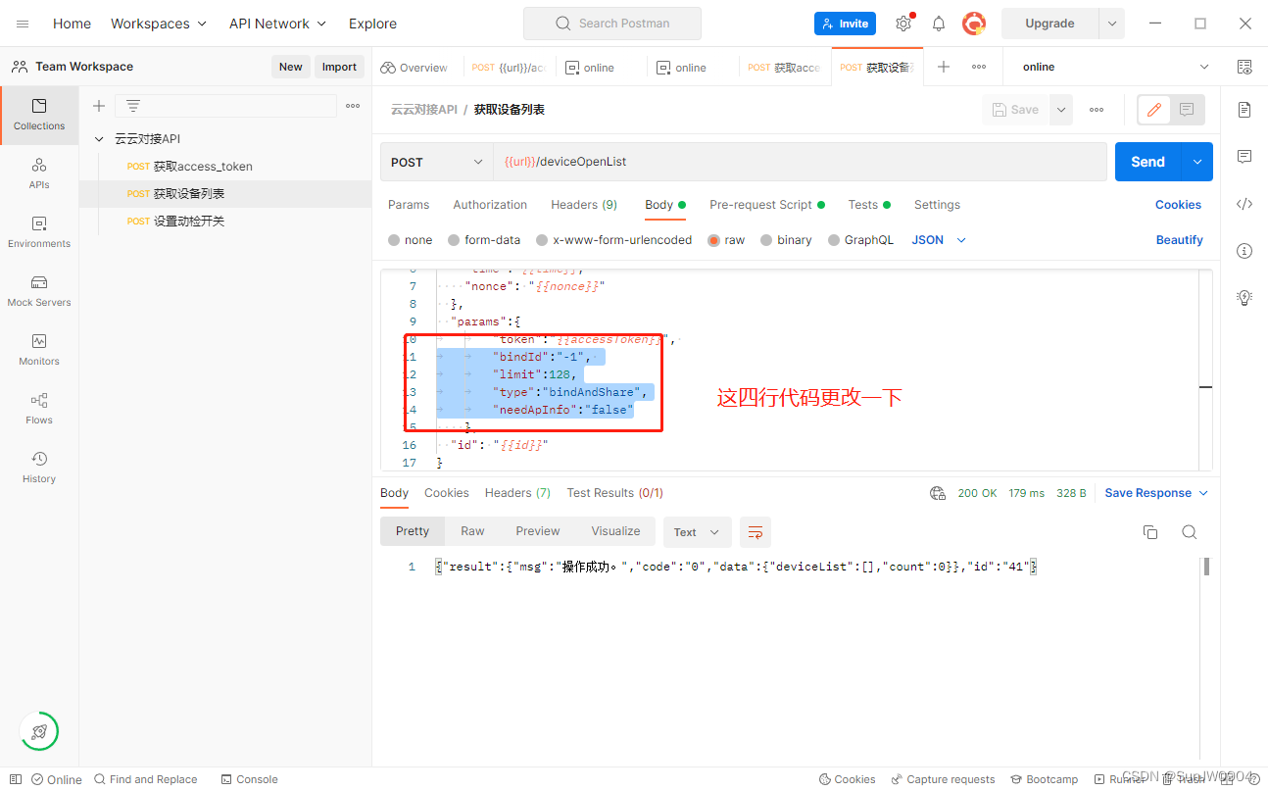Open the Text response format dropdown
Image resolution: width=1268 pixels, height=791 pixels.
[697, 532]
